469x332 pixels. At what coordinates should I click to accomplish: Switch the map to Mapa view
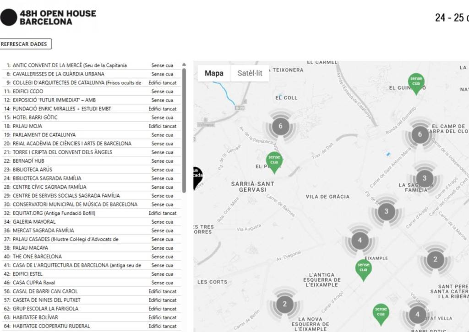[214, 73]
